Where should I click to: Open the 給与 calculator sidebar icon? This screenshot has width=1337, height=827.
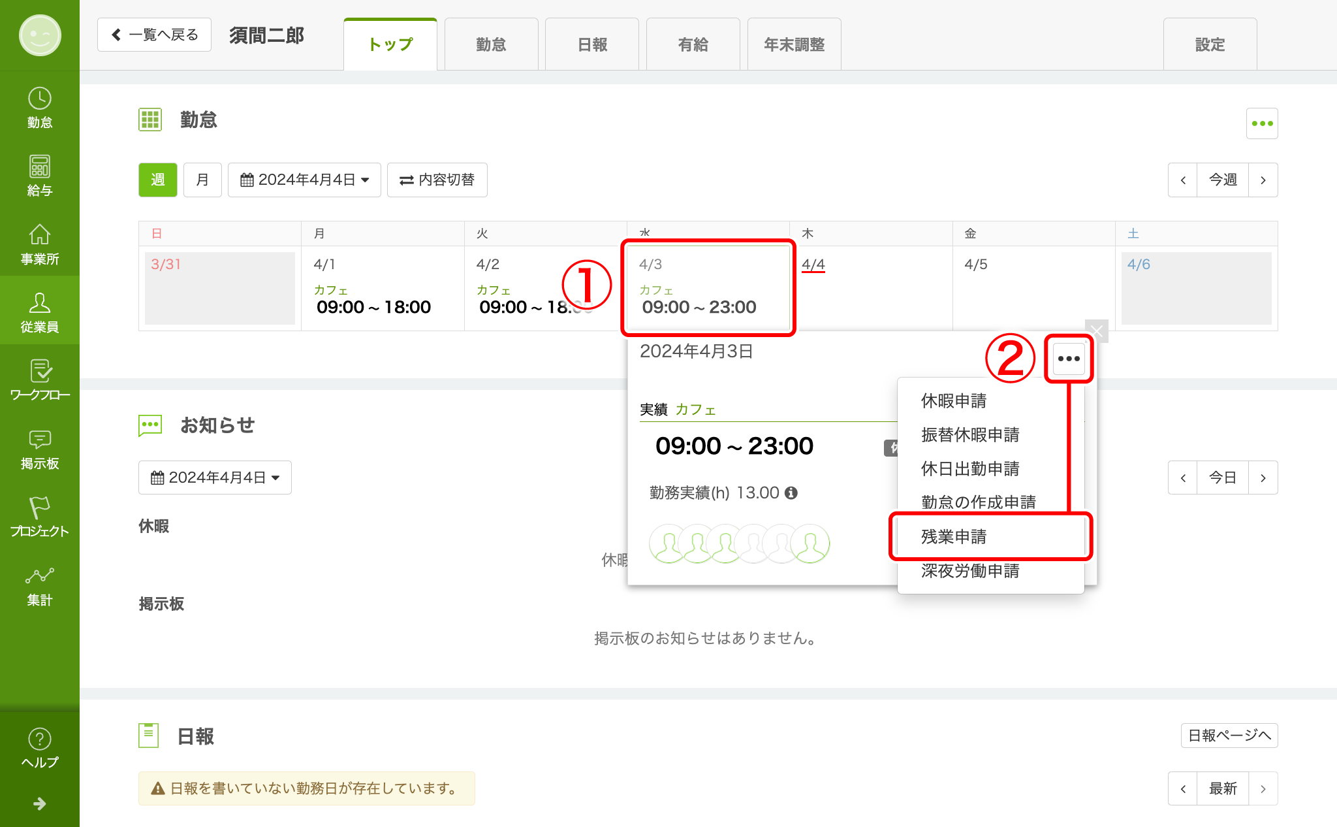pos(40,176)
